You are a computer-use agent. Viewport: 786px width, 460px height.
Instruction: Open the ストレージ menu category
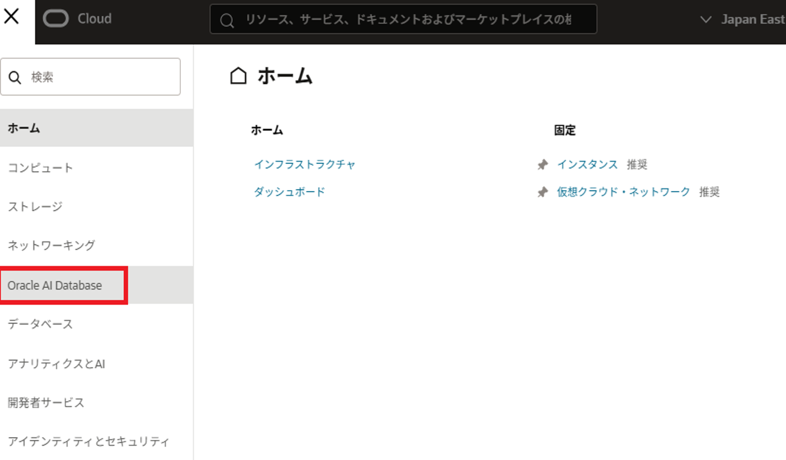tap(35, 207)
